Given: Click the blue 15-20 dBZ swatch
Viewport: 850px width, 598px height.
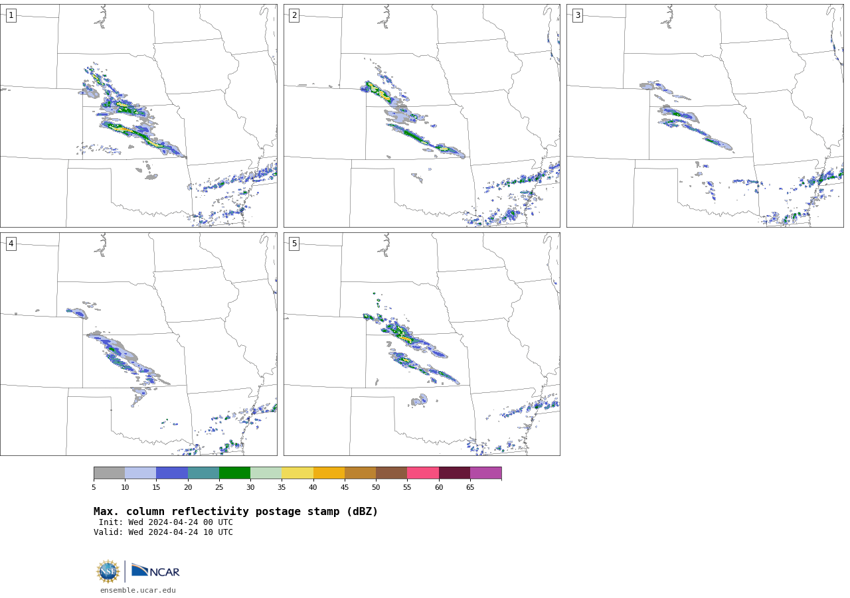Looking at the screenshot, I should (x=172, y=473).
